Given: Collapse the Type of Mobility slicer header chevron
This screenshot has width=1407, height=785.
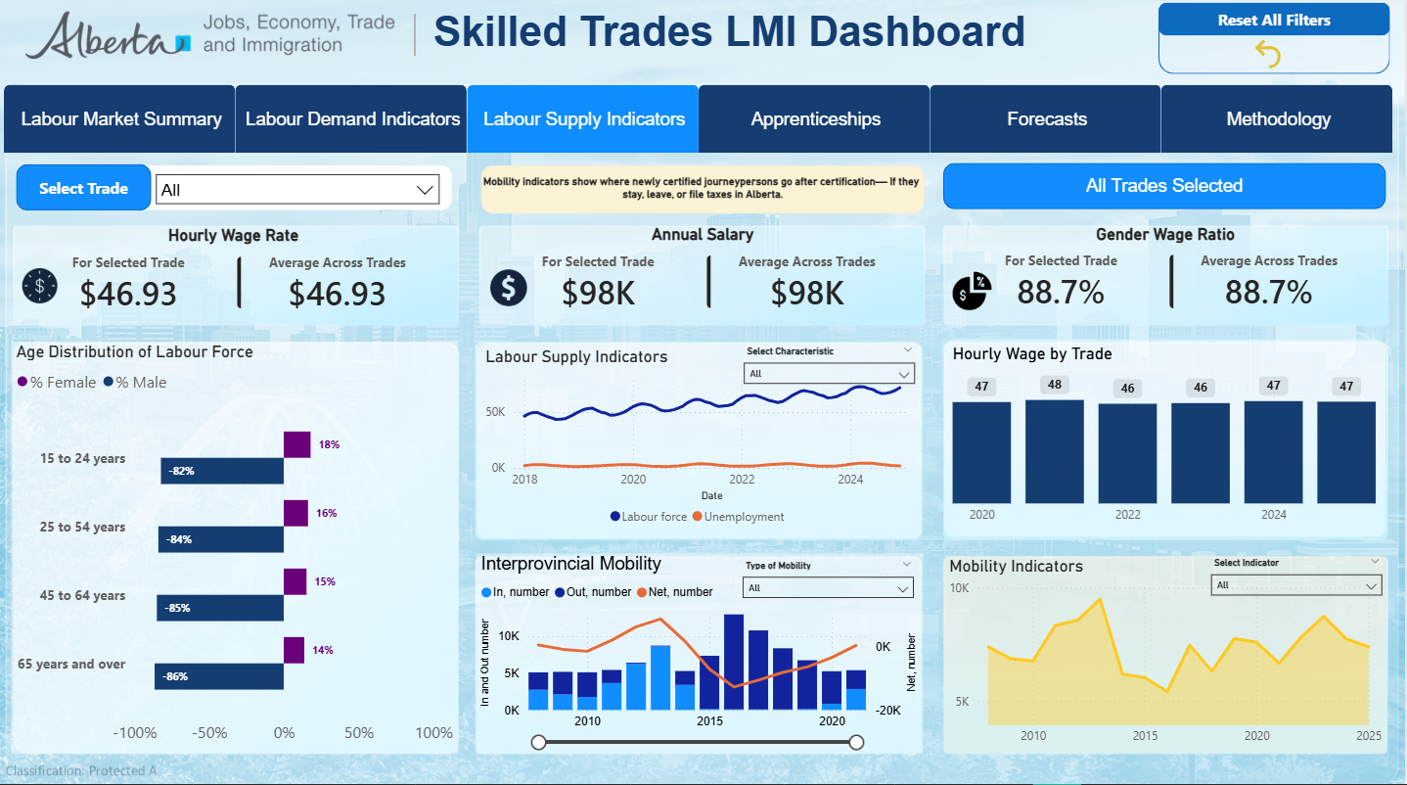Looking at the screenshot, I should click(906, 564).
